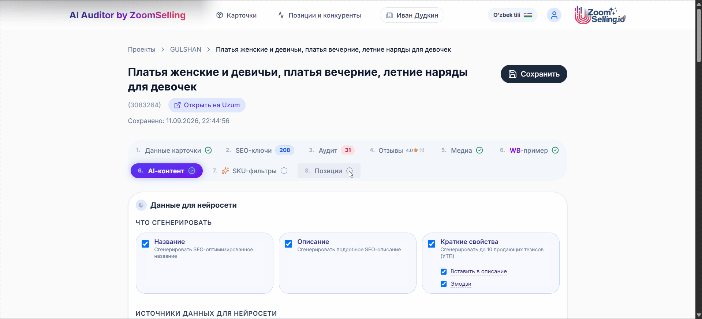Click the product ID (3083264)
The height and width of the screenshot is (319, 702).
pos(145,105)
